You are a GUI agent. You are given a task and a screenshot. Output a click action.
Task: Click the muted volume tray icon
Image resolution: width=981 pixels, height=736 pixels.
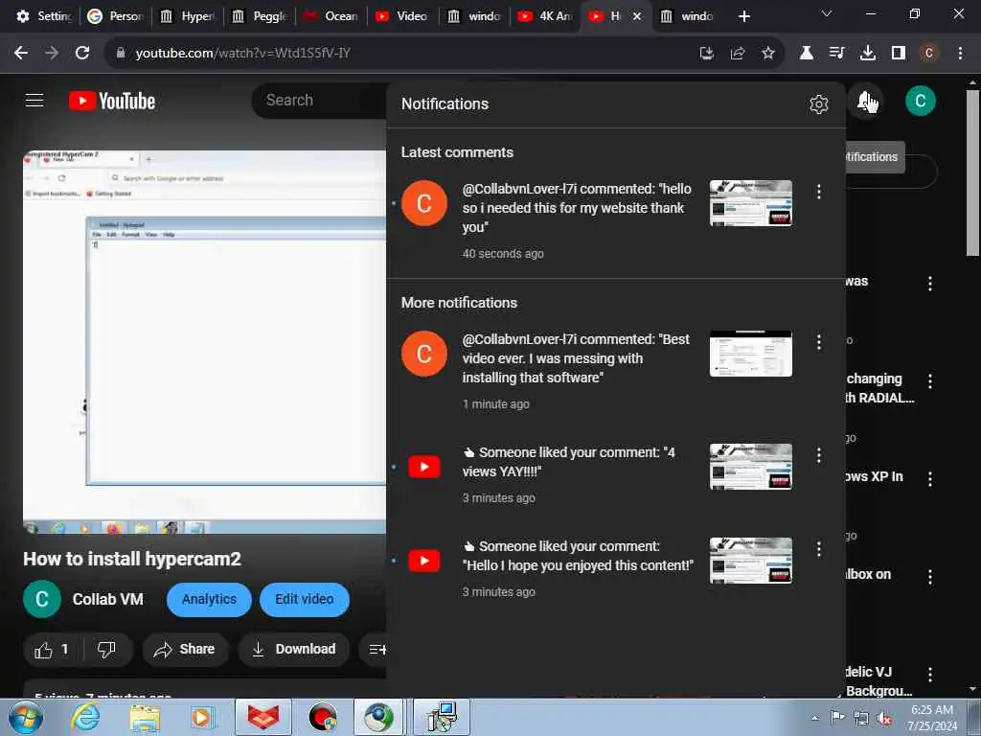pyautogui.click(x=884, y=718)
